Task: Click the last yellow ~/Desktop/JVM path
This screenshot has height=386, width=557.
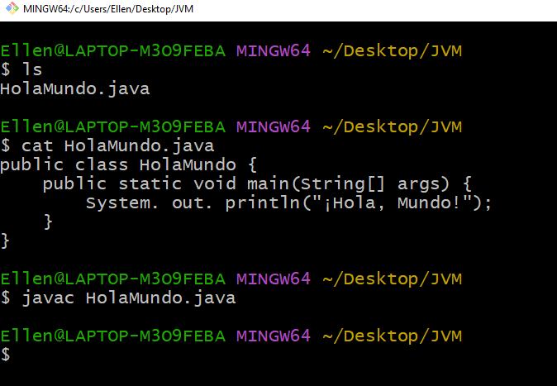Action: (x=391, y=336)
